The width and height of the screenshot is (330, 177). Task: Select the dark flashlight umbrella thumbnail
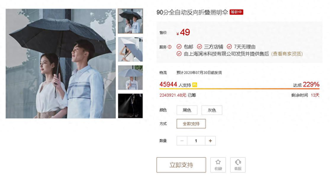coord(130,106)
